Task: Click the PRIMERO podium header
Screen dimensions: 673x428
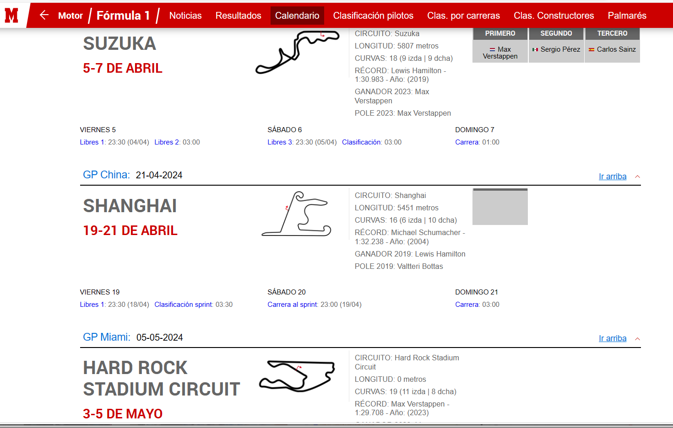Action: point(500,33)
